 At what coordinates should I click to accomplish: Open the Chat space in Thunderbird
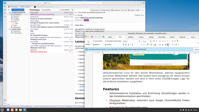[5, 17]
